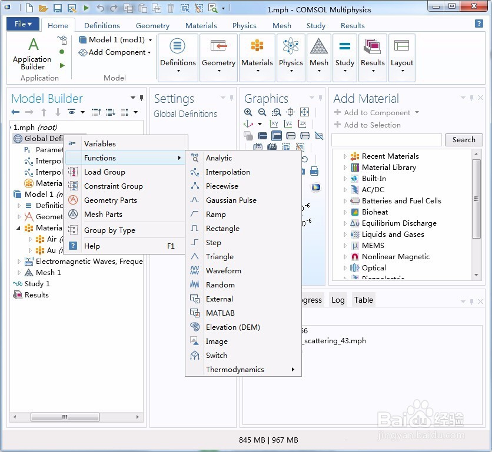Viewport: 492px width, 452px height.
Task: Open a model via the folder icon
Action: coord(43,8)
